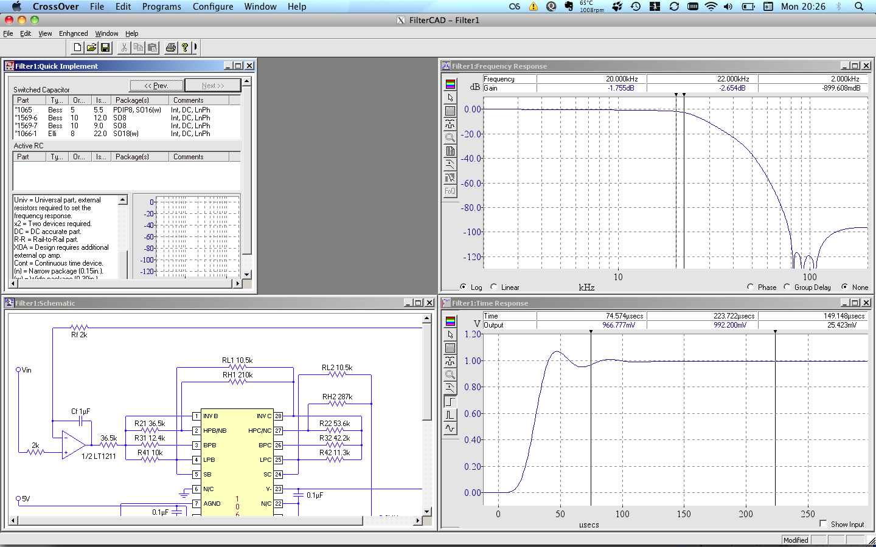Select the pointer tool in the Frequency Response window
The width and height of the screenshot is (876, 547).
(450, 97)
